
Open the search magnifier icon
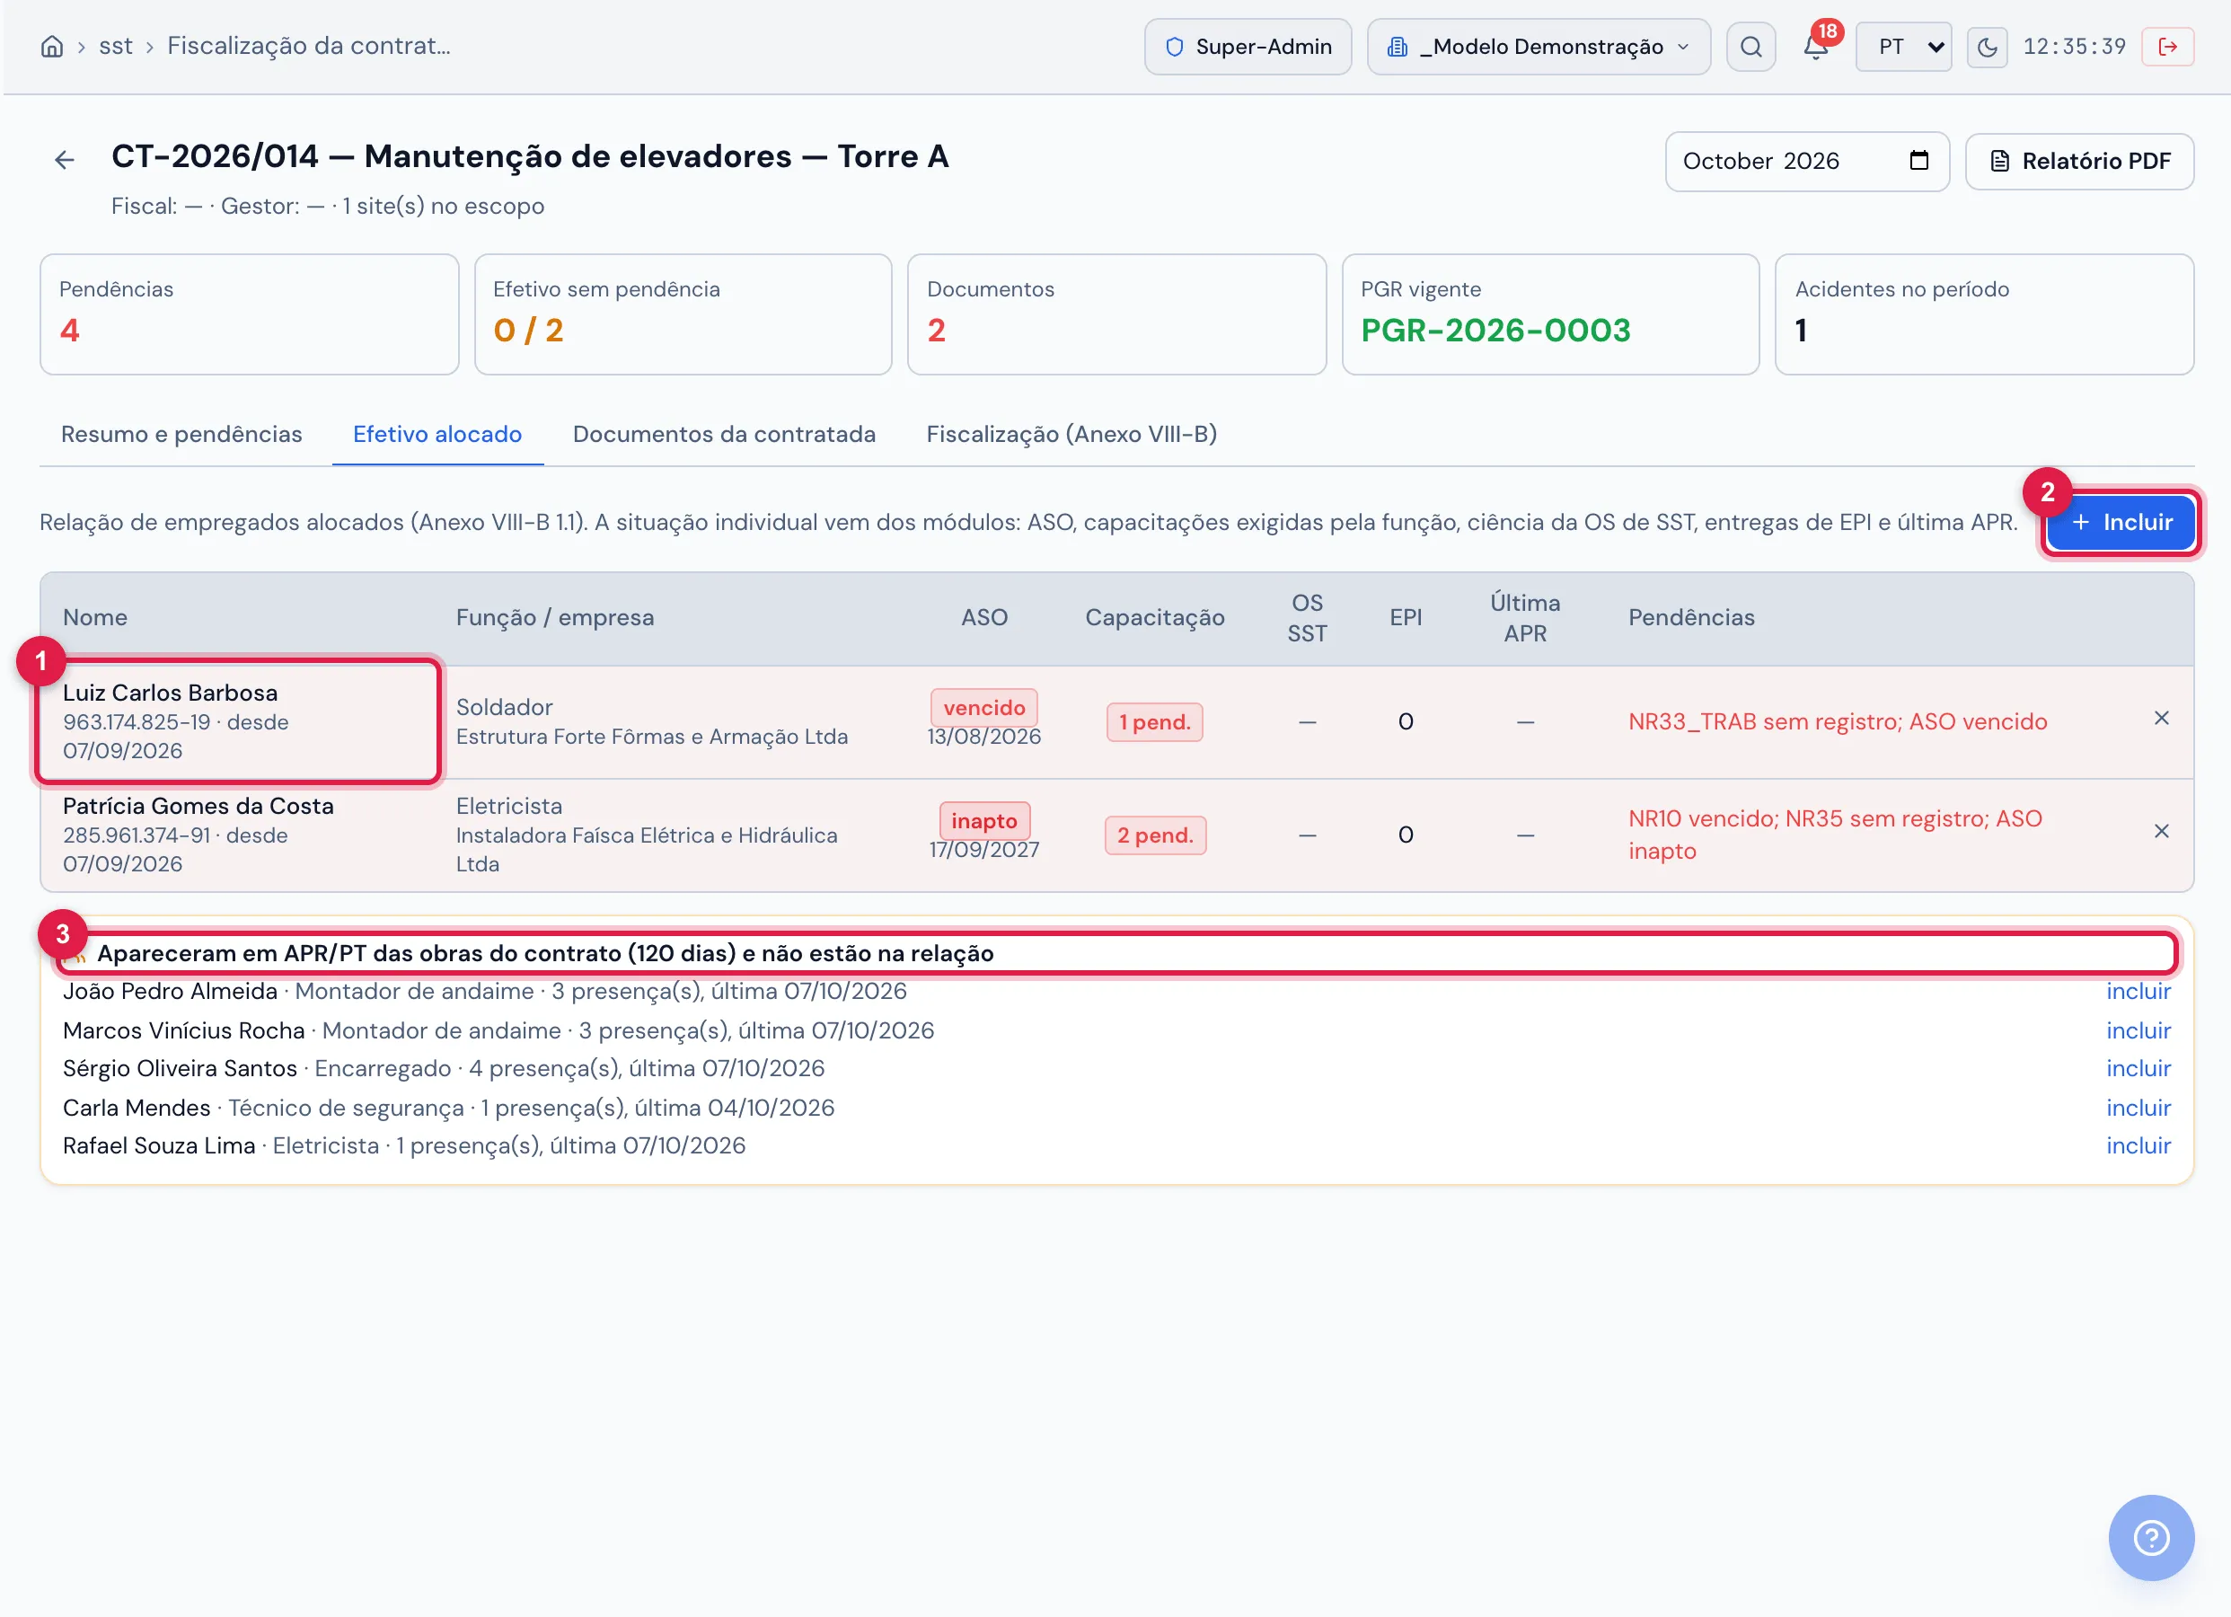tap(1751, 46)
